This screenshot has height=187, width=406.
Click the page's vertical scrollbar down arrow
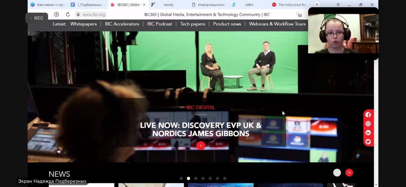[x=376, y=184]
